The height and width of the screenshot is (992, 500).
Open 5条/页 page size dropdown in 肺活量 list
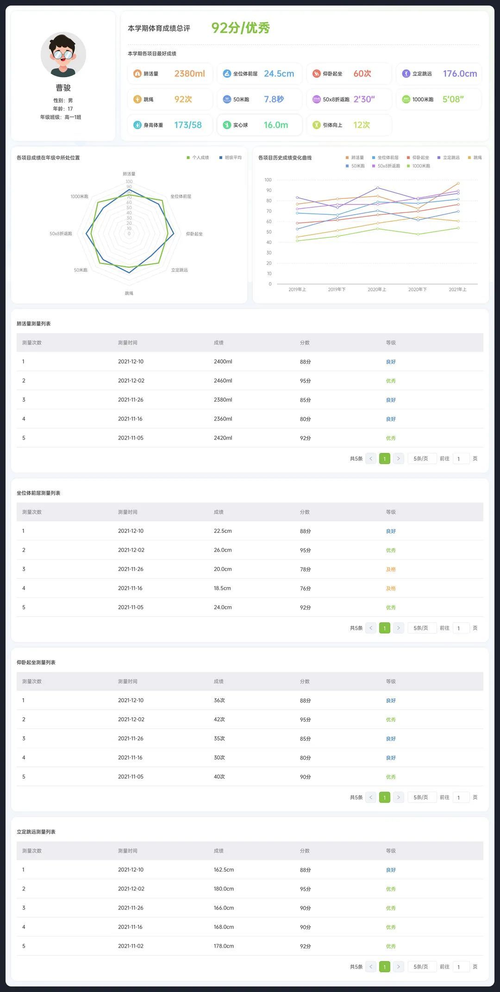point(421,459)
